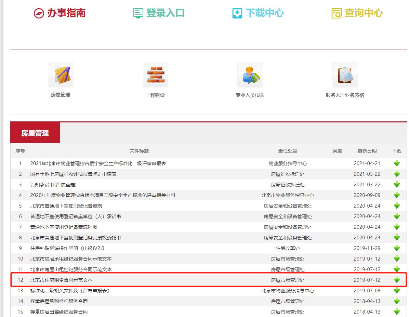Open 北京市普通地下室使用登记备案表 file link
The width and height of the screenshot is (409, 317).
[66, 206]
